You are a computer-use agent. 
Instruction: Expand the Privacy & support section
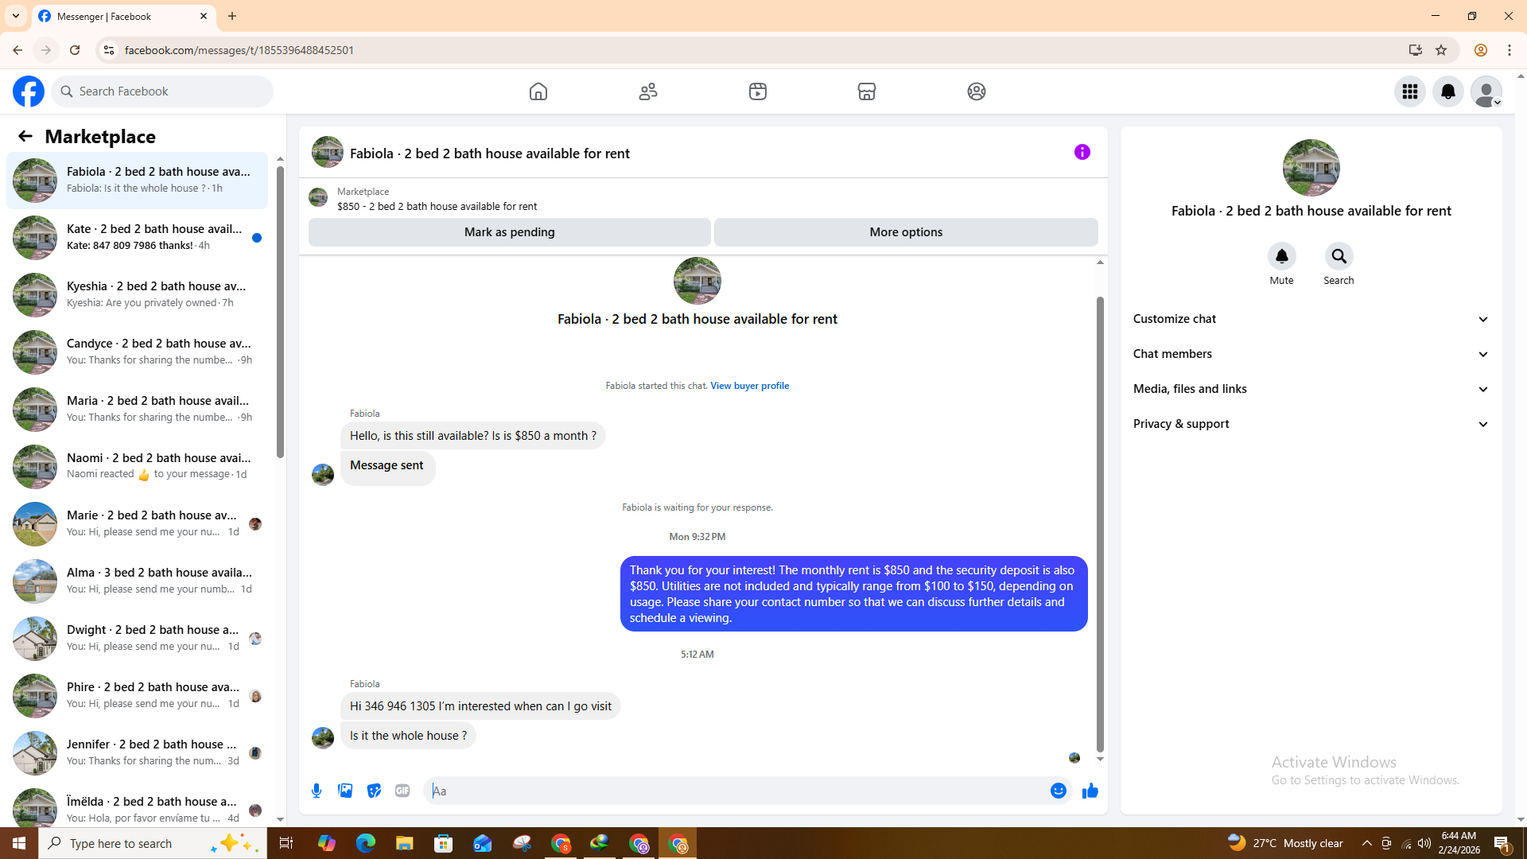coord(1311,424)
